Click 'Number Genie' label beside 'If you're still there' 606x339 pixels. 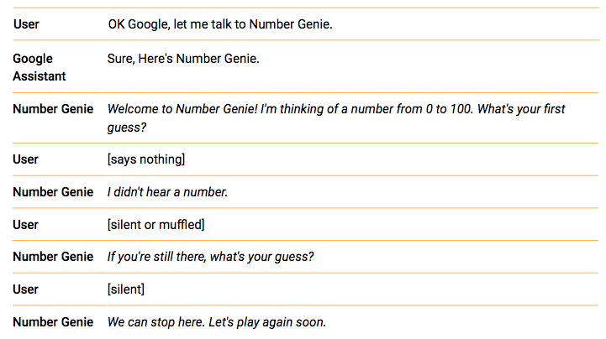coord(53,257)
